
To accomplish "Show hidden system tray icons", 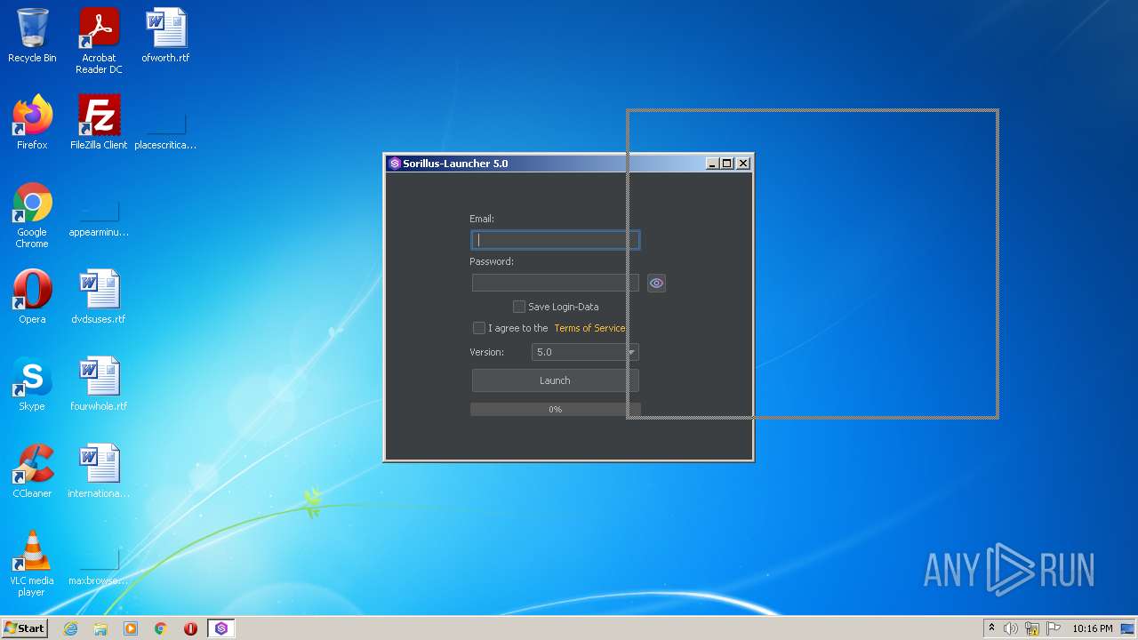I will point(991,628).
